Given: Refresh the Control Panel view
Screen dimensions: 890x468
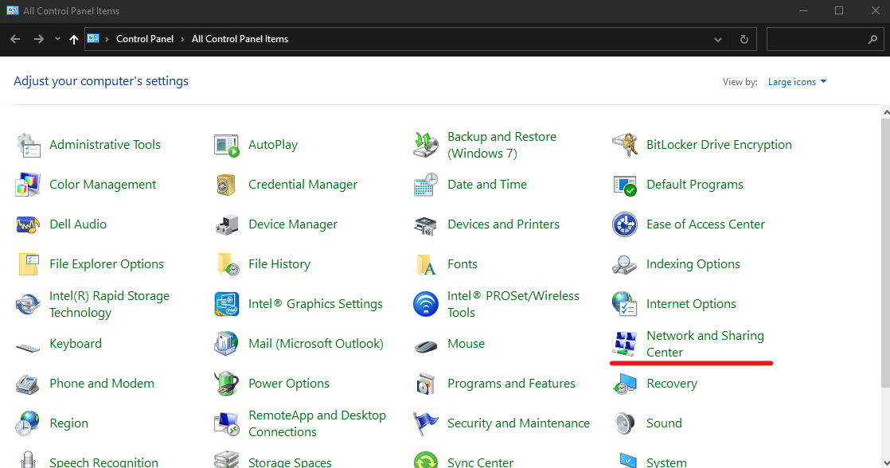Looking at the screenshot, I should pos(744,39).
